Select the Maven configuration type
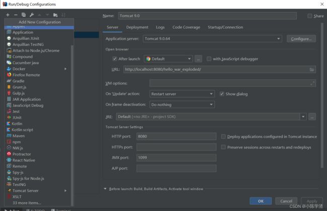This screenshot has height=211, width=327. (x=39, y=136)
